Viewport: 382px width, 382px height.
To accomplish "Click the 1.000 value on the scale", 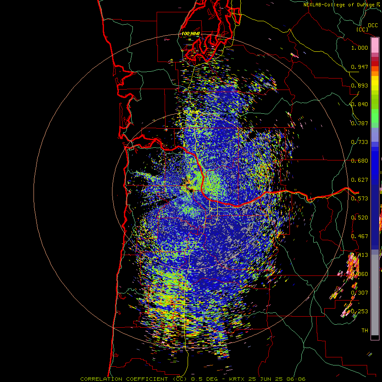I will tap(360, 48).
